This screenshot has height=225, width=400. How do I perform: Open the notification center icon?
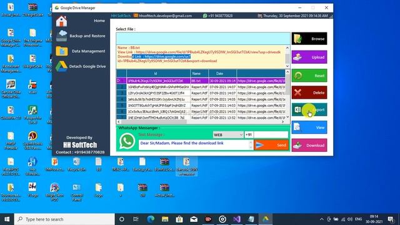(x=391, y=219)
